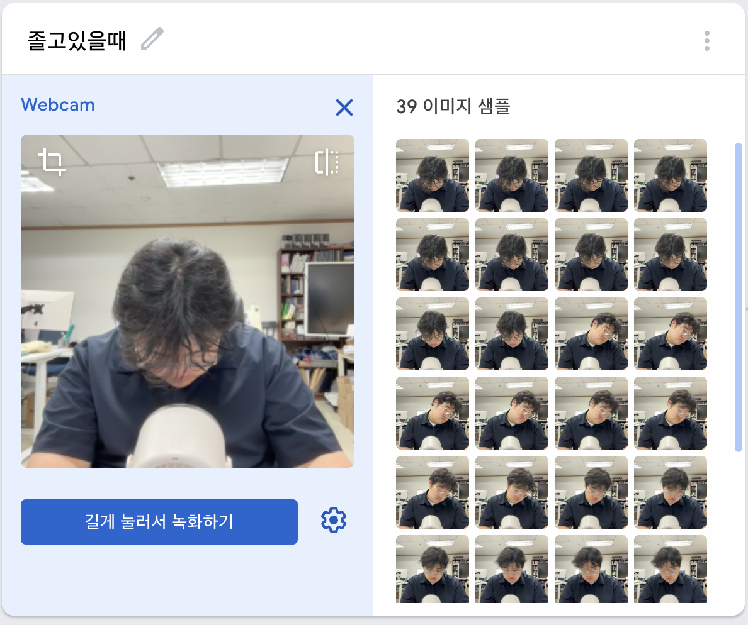Select third sample thumbnail in row five

(591, 492)
